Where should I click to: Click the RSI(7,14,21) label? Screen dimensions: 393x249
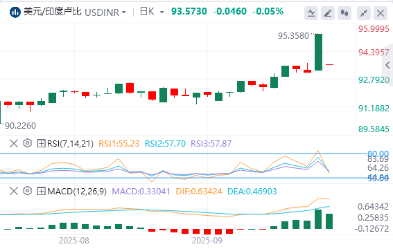click(71, 144)
